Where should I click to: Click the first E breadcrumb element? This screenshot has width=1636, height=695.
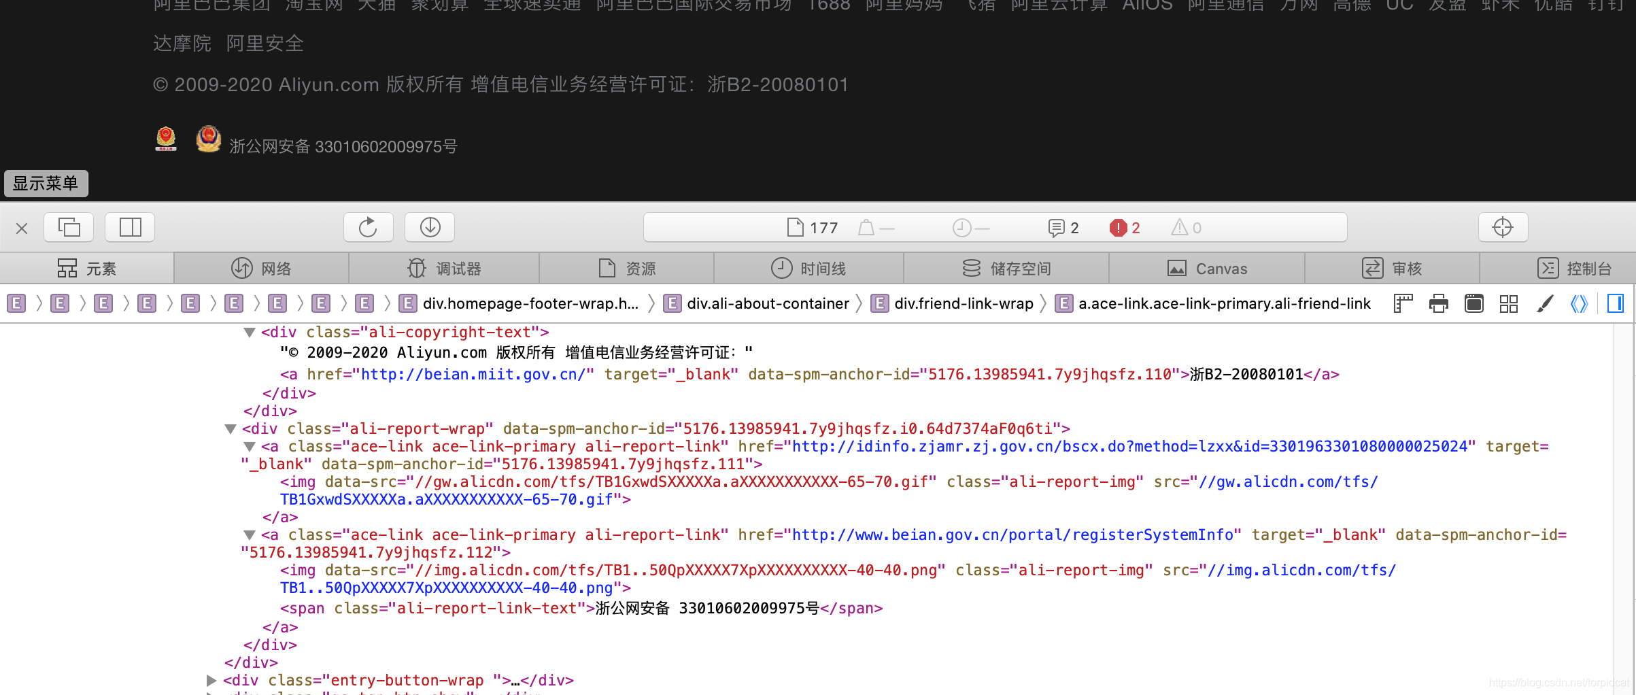pyautogui.click(x=16, y=303)
